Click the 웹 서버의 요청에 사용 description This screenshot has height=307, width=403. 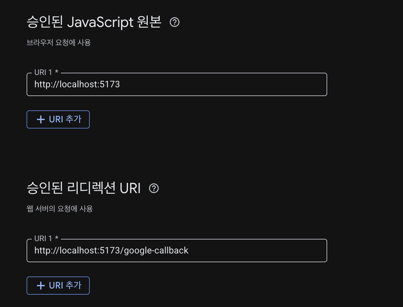pos(60,209)
